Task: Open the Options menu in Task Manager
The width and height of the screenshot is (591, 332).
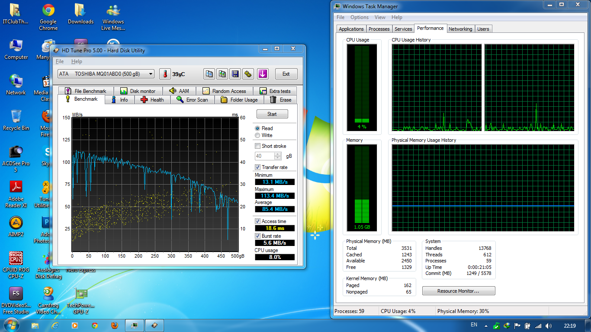Action: [x=359, y=17]
